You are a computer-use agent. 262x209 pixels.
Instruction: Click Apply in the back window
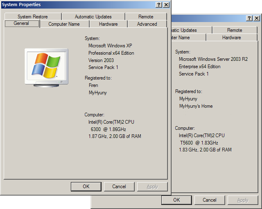[x=243, y=200]
